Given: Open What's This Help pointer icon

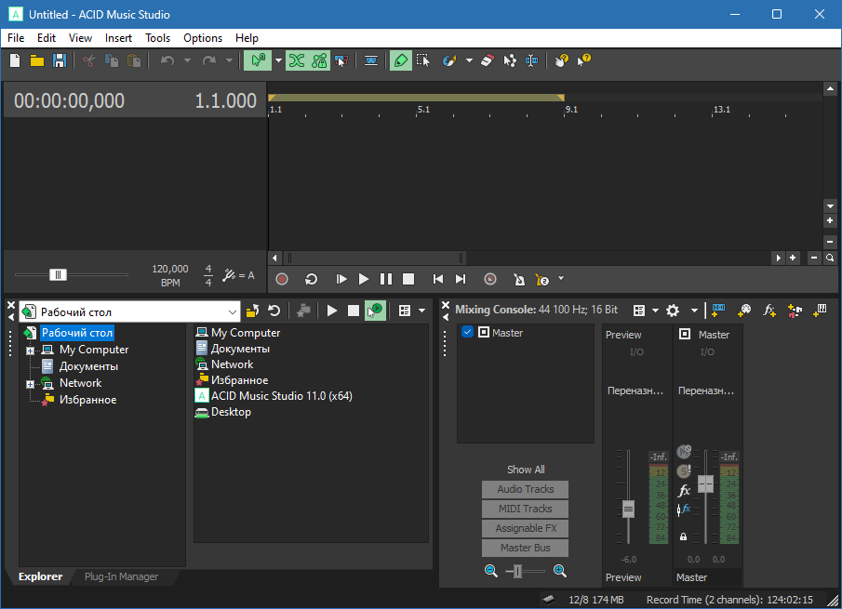Looking at the screenshot, I should (584, 60).
